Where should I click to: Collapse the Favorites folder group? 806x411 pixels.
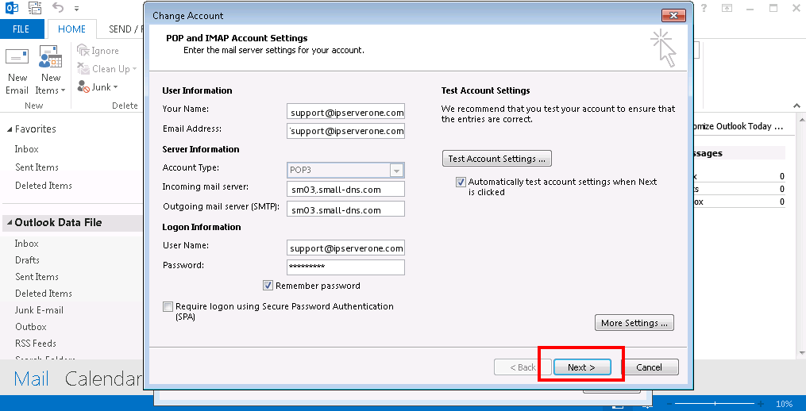click(x=9, y=129)
